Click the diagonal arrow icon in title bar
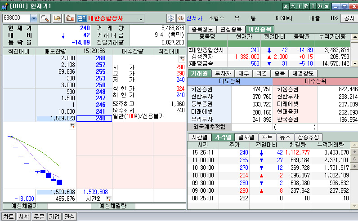Image resolution: width=358 pixels, height=221 pixels. tap(327, 6)
